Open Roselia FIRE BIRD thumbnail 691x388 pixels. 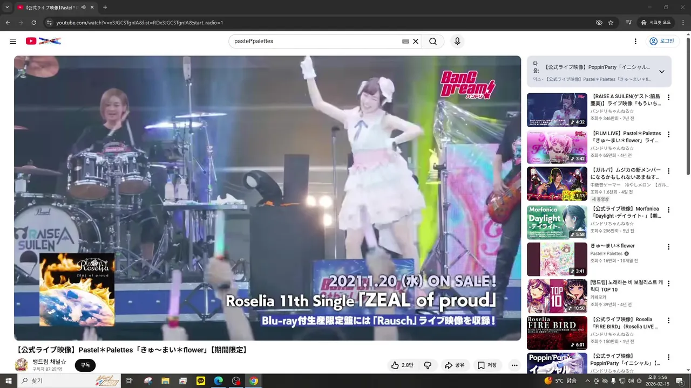coord(557,332)
